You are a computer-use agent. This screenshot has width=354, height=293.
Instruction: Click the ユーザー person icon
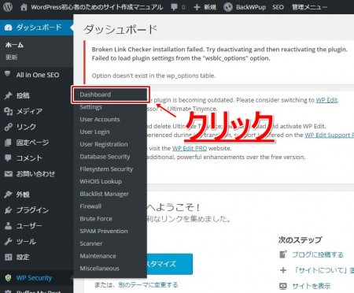8,226
